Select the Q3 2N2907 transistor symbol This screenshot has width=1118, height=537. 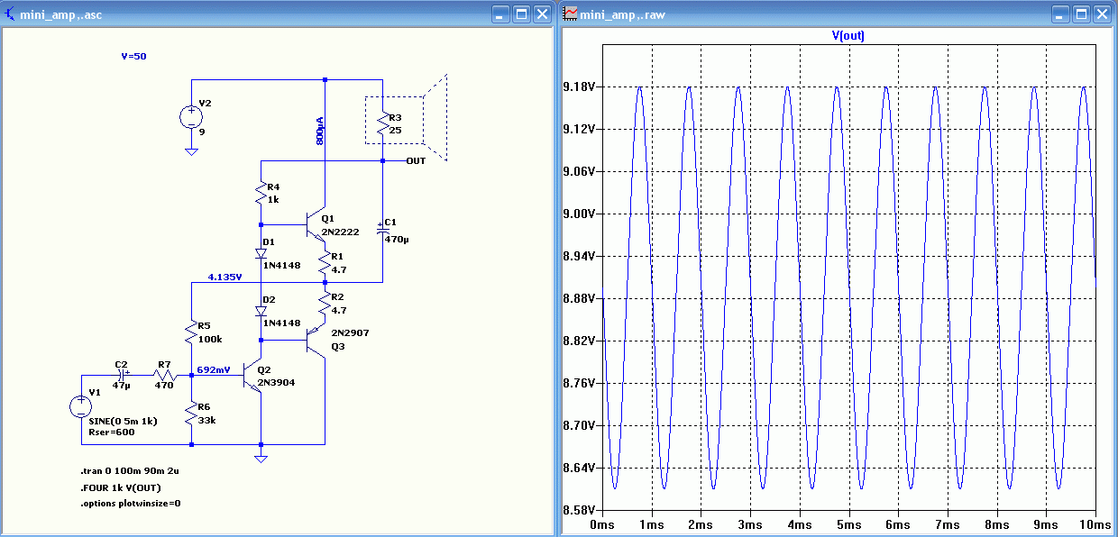click(316, 341)
